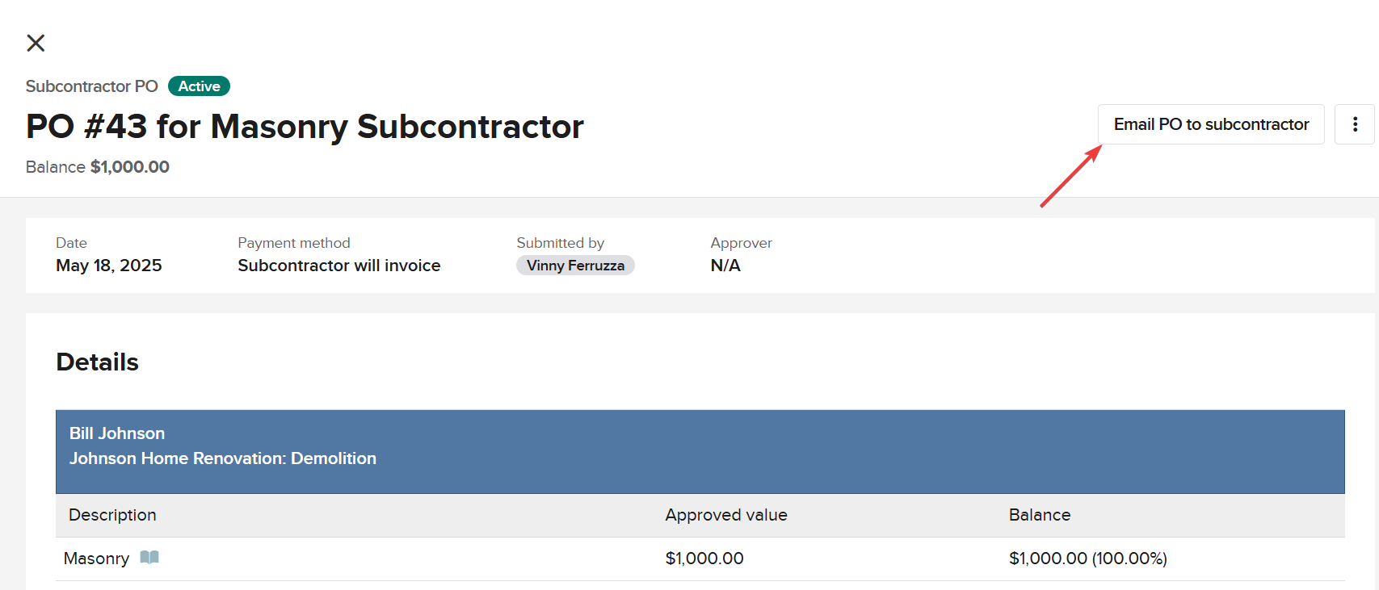Viewport: 1379px width, 590px height.
Task: Click the Approved value column header
Action: pos(725,515)
